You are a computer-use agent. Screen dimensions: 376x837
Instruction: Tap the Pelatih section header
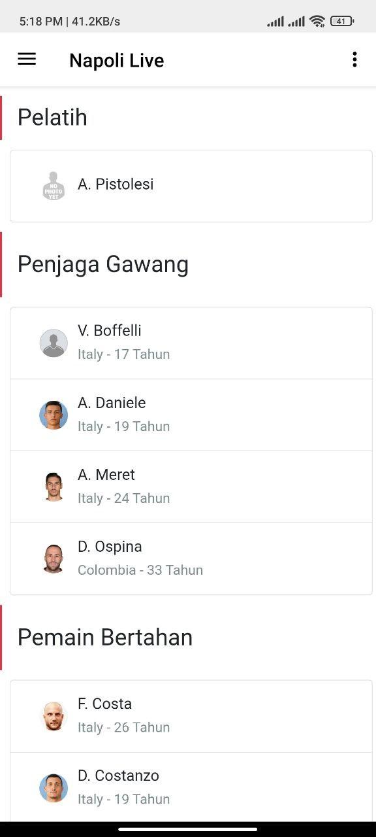[x=52, y=118]
